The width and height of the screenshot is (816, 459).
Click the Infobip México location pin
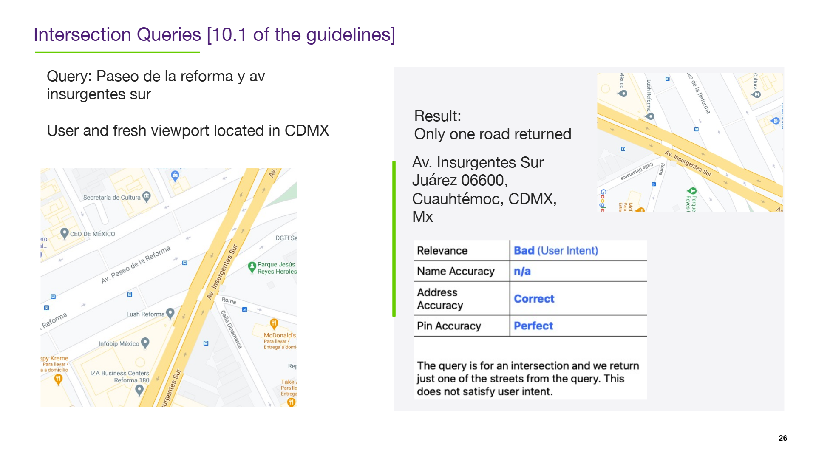pyautogui.click(x=145, y=343)
